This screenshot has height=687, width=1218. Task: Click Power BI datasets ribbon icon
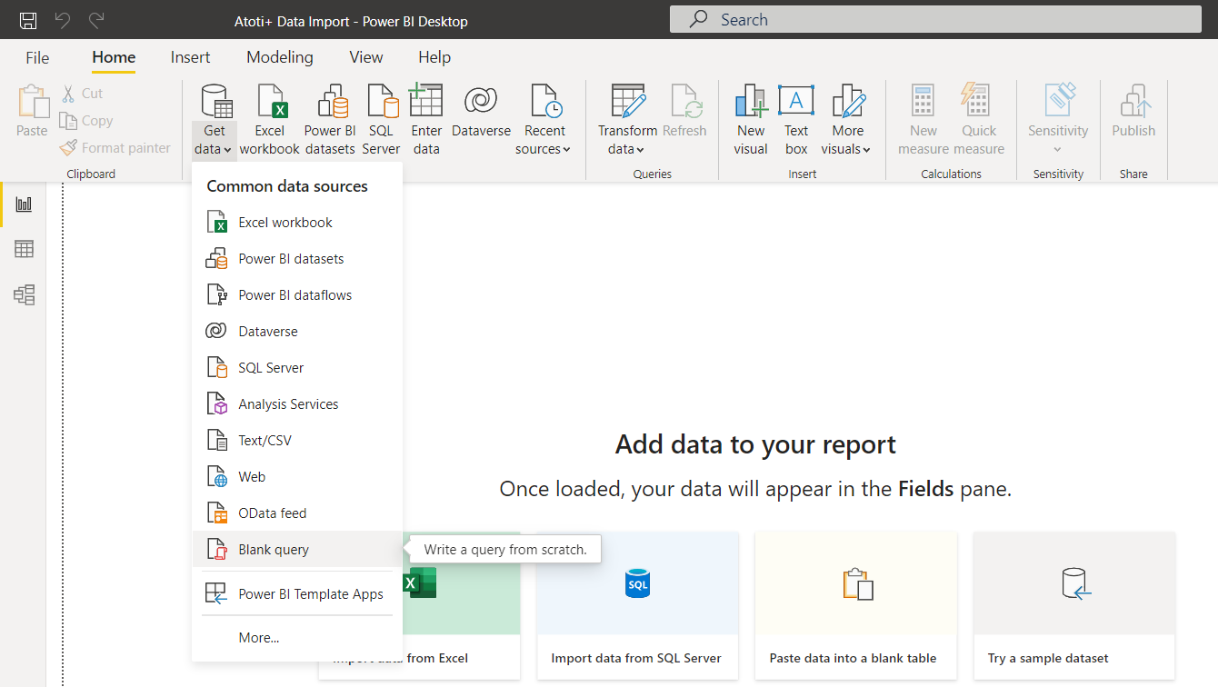pos(330,120)
